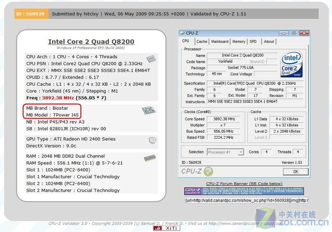Click the DirectX Version : 9.0c line

[51, 146]
